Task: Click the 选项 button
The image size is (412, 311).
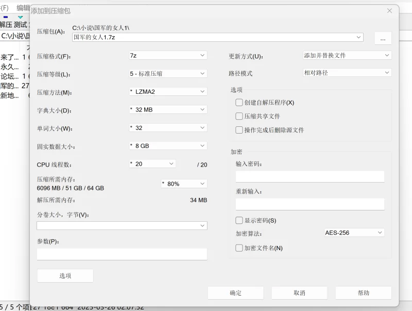Action: 65,276
